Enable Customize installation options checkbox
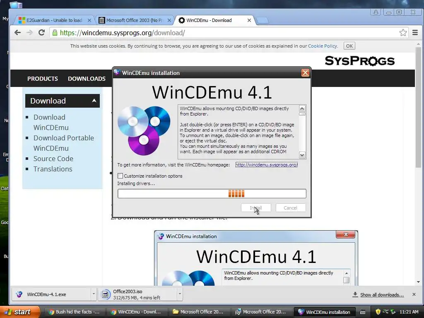 pyautogui.click(x=120, y=176)
